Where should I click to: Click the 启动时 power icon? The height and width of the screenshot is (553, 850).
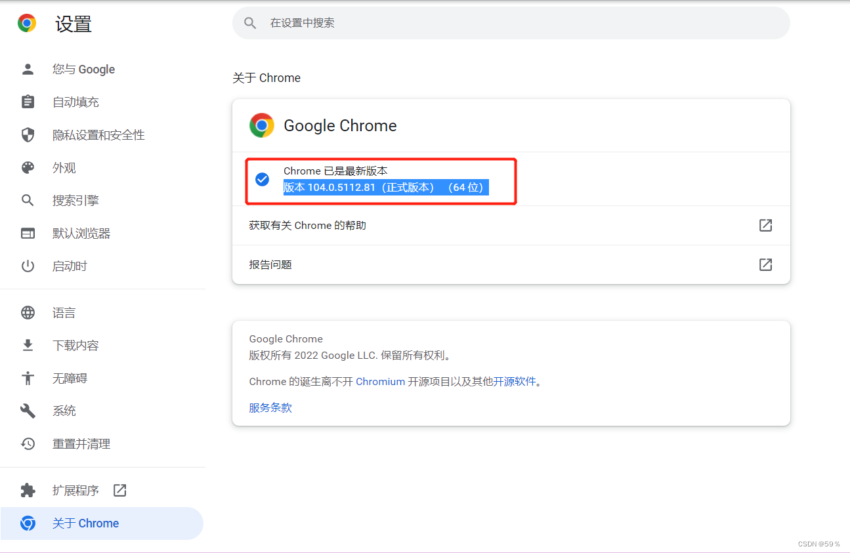28,266
